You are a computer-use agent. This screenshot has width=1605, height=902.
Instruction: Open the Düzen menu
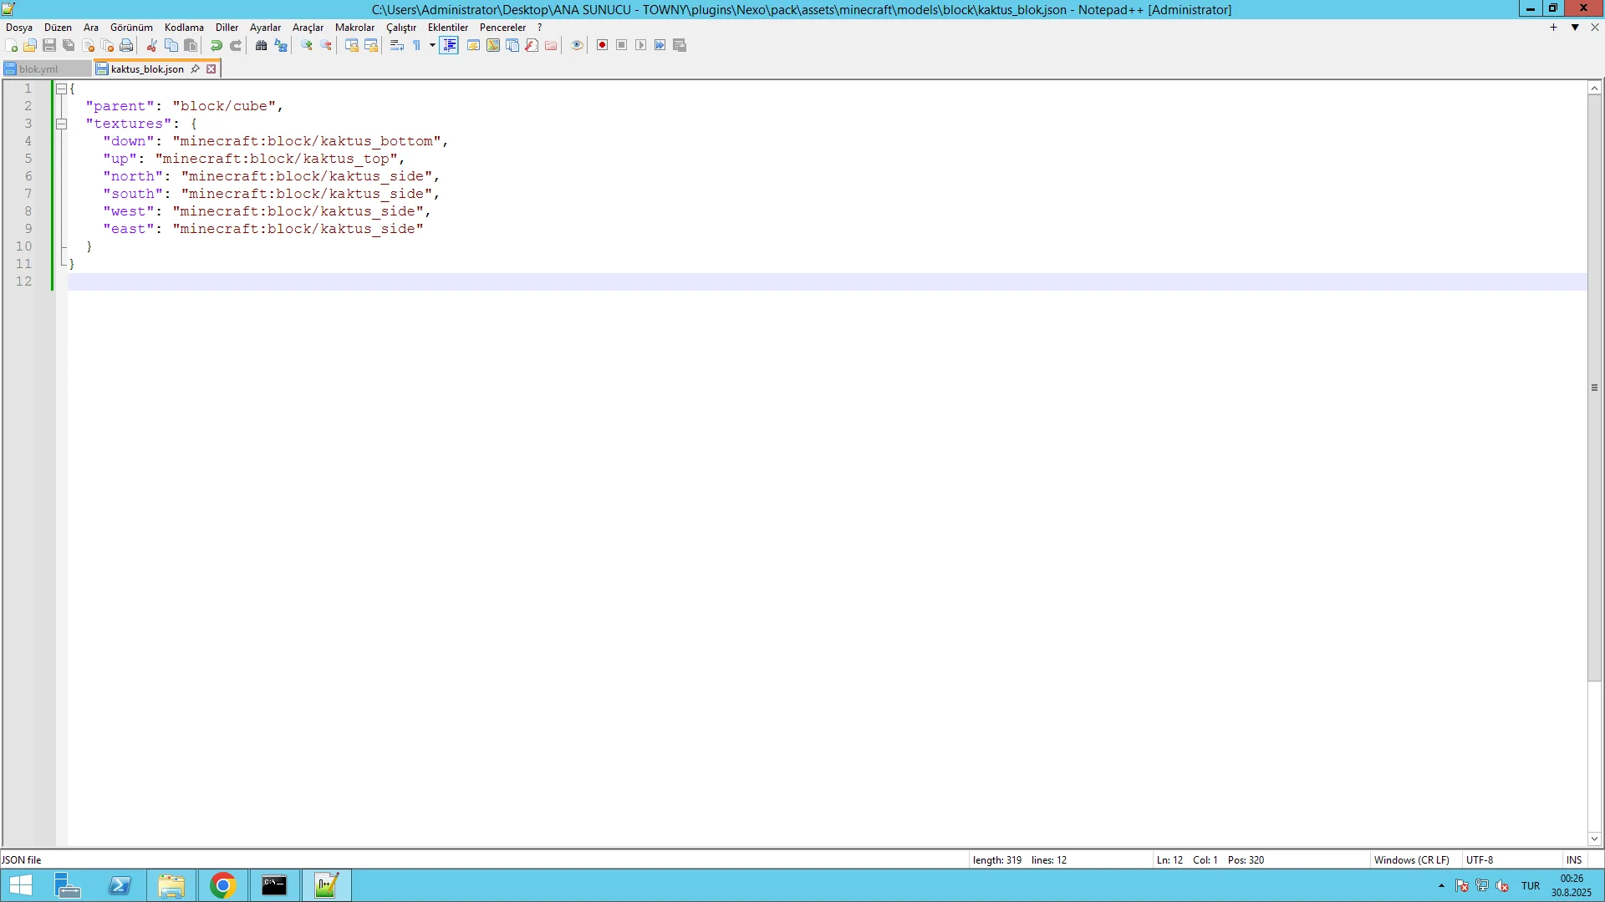tap(59, 28)
